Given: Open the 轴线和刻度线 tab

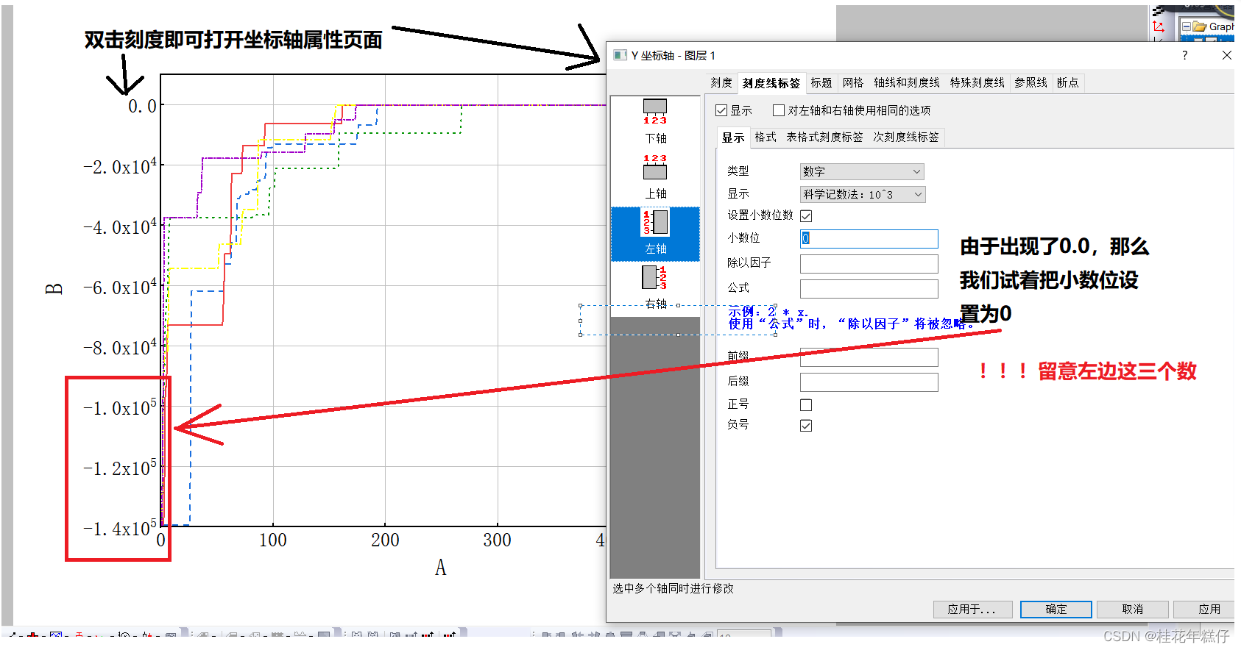Looking at the screenshot, I should (x=907, y=83).
